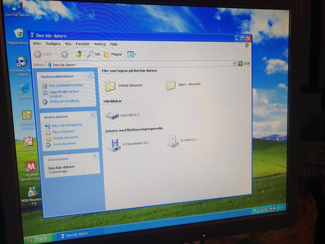This screenshot has width=325, height=244.
Task: Select CD-enhet (D:) drive icon
Action: [x=173, y=141]
